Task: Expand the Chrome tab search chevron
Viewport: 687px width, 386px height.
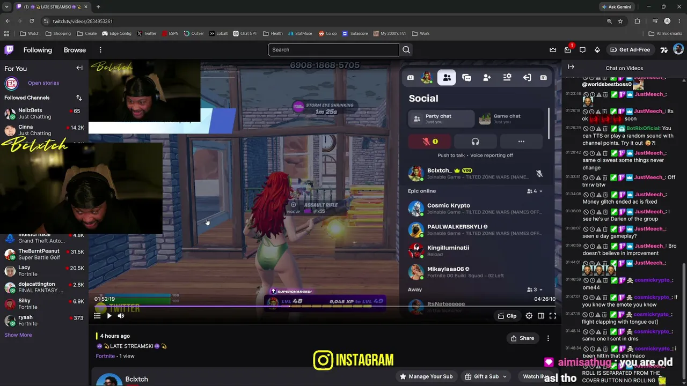Action: pos(6,6)
